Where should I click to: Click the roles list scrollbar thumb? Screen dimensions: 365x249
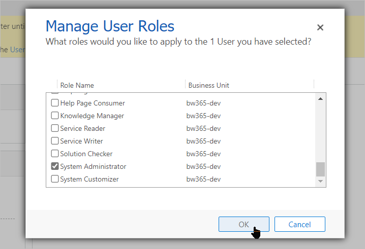tap(320, 169)
